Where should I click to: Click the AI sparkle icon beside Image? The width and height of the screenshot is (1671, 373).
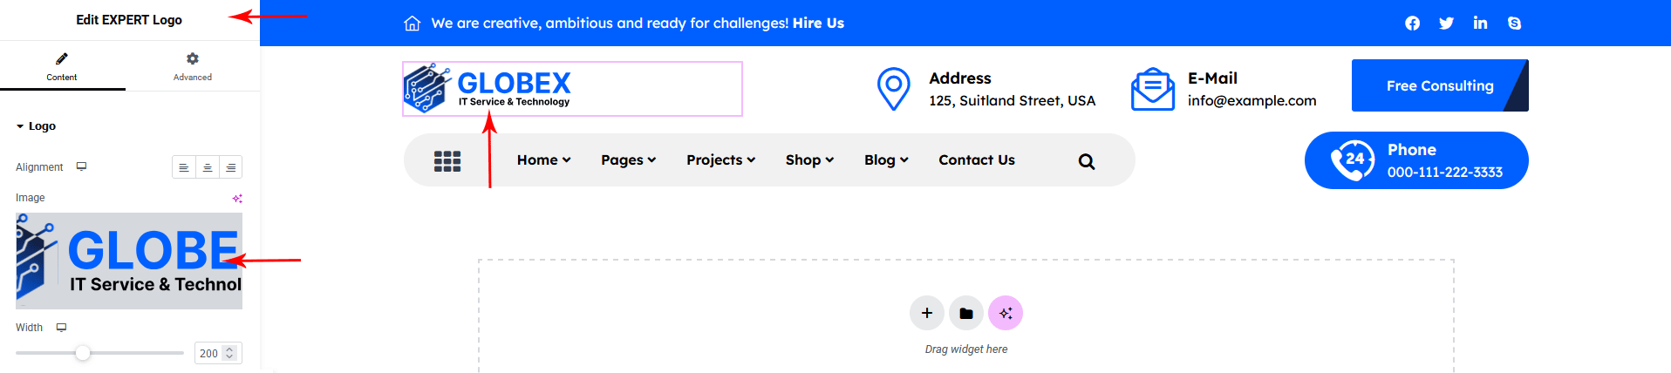pos(237,199)
